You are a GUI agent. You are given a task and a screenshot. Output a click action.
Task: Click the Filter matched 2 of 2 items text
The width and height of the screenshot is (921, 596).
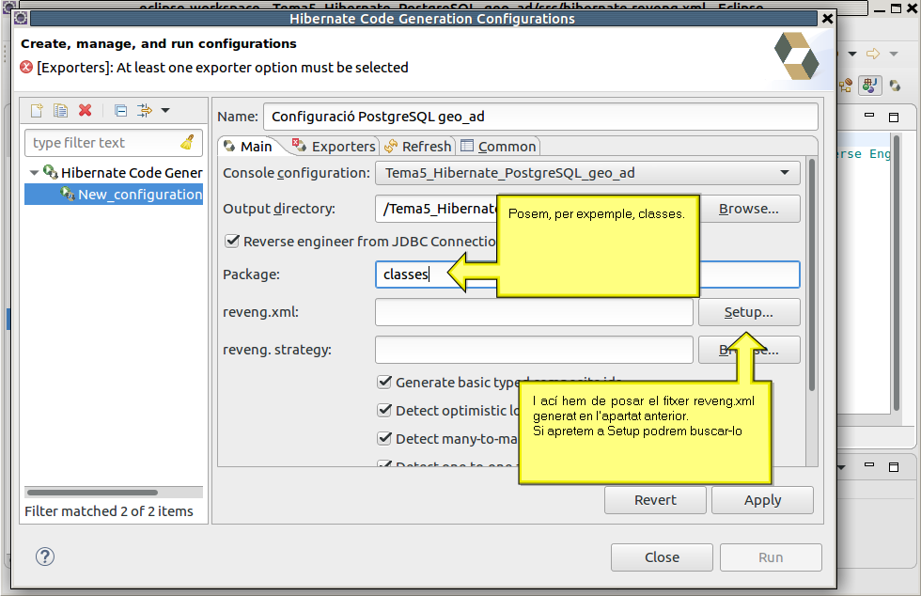(x=109, y=511)
